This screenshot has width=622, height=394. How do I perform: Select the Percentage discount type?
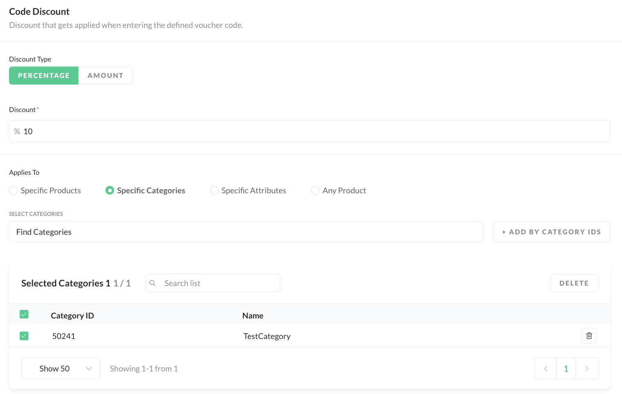(44, 76)
